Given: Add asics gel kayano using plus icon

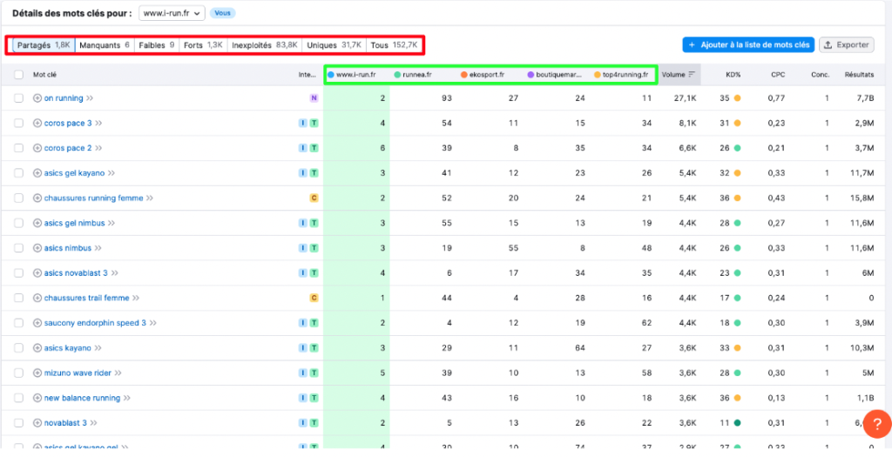Looking at the screenshot, I should pyautogui.click(x=37, y=173).
